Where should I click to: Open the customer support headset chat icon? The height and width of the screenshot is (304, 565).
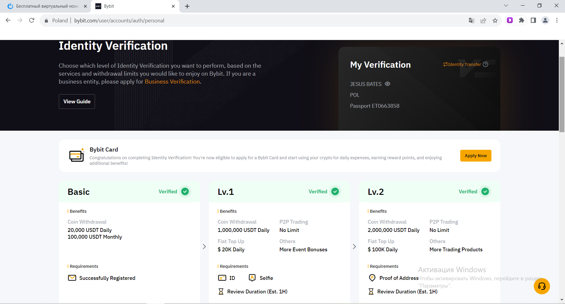(x=542, y=286)
